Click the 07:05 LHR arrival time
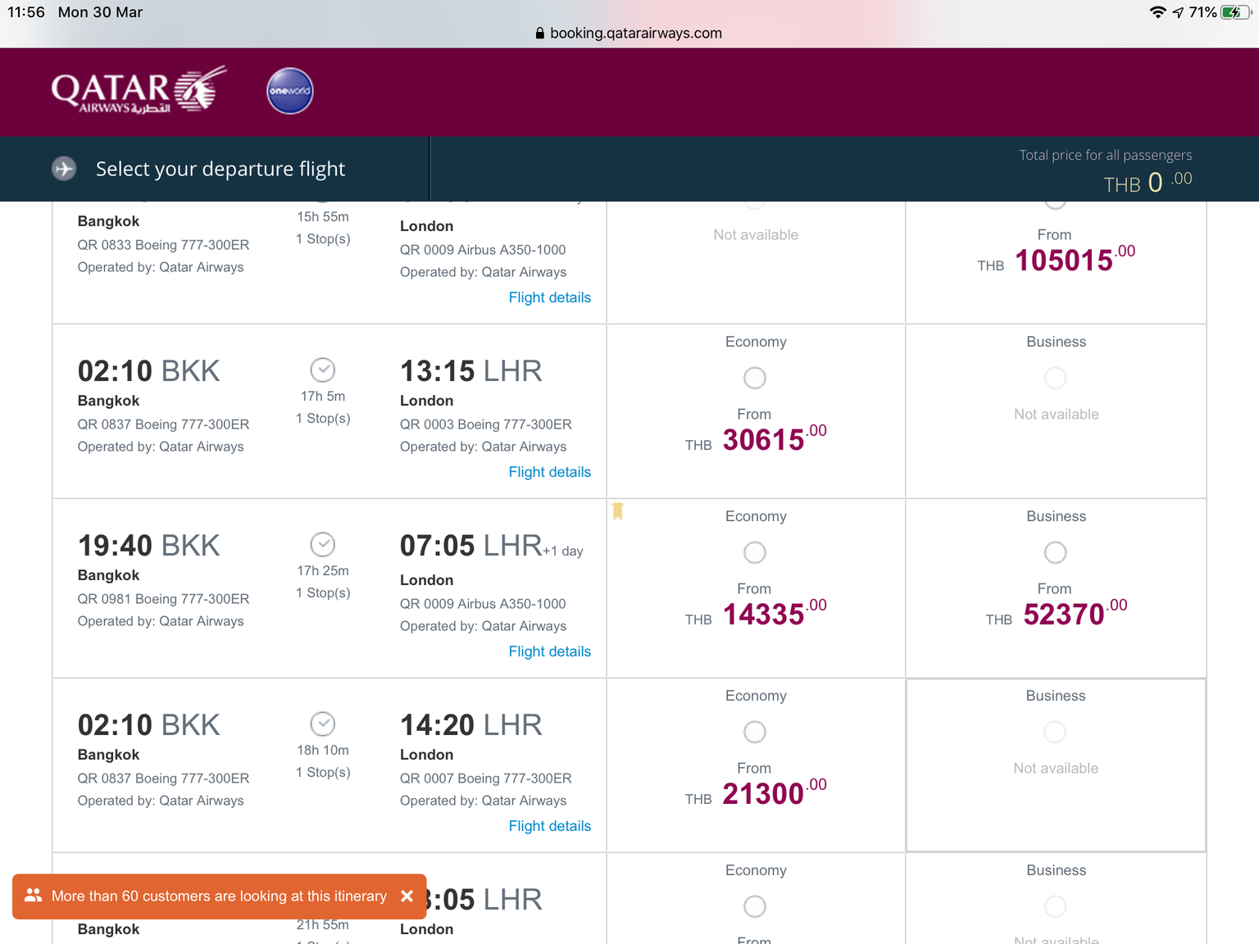 point(471,546)
